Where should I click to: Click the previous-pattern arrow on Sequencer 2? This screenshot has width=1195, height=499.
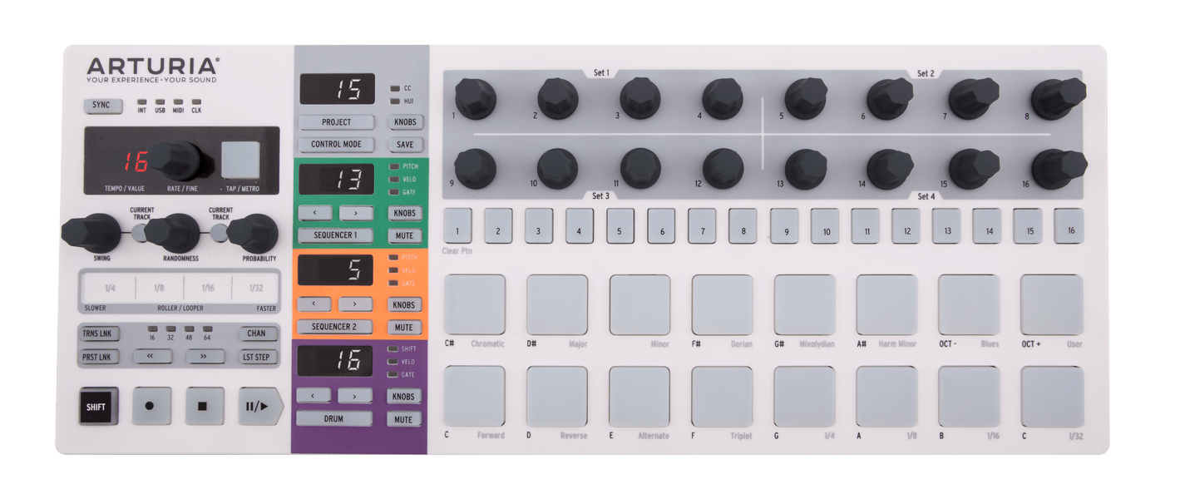coord(316,303)
